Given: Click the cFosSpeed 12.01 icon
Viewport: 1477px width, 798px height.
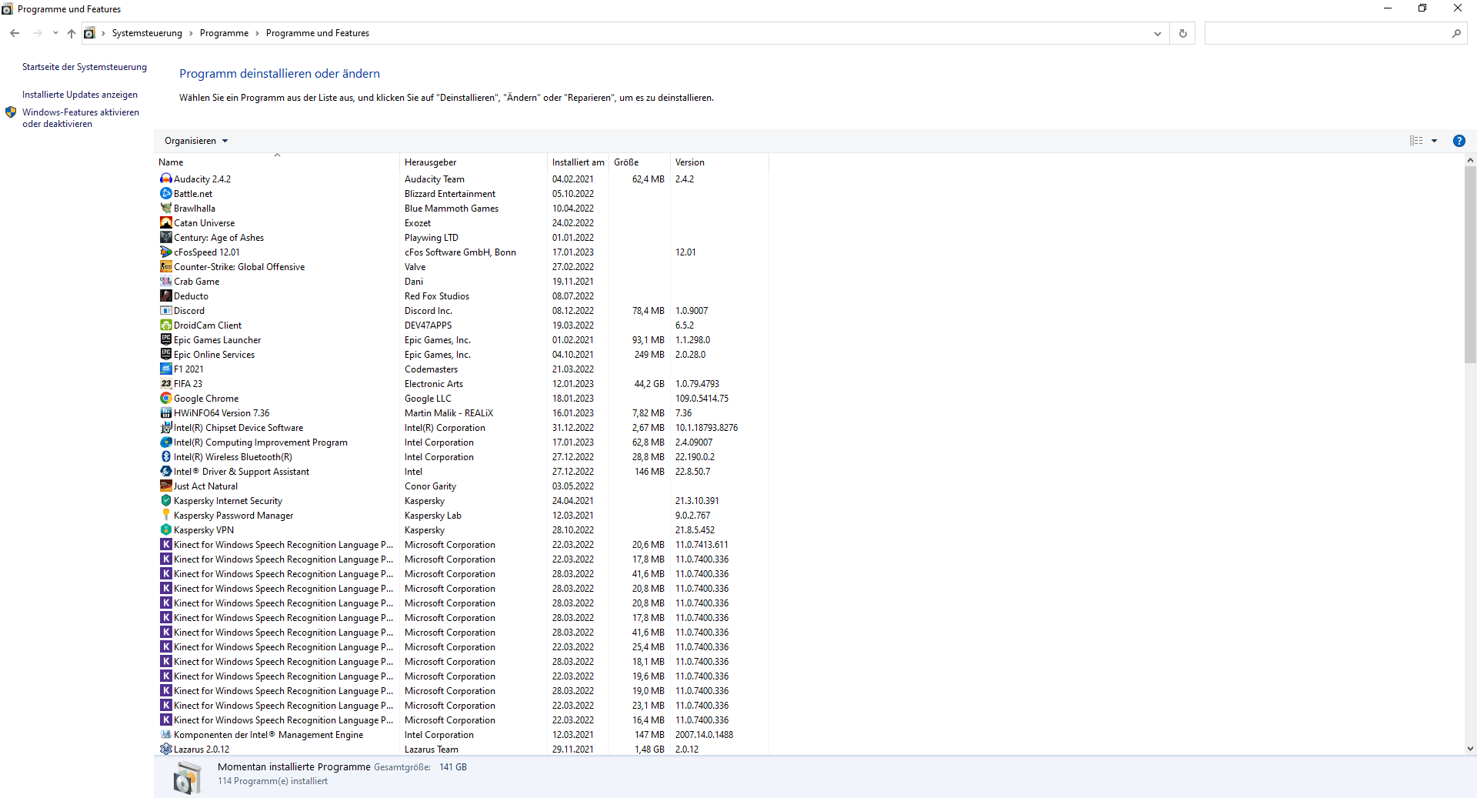Looking at the screenshot, I should pyautogui.click(x=165, y=252).
